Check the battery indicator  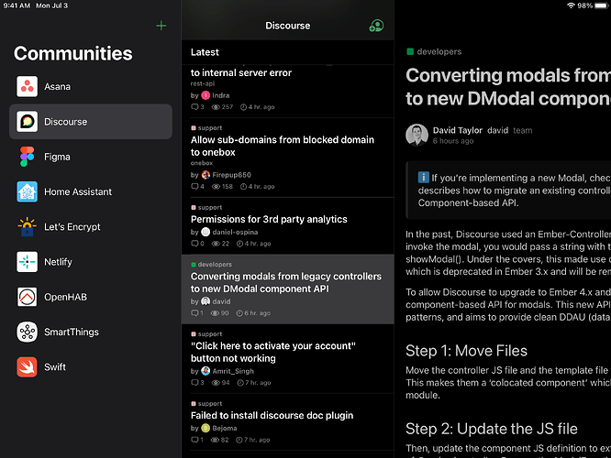pyautogui.click(x=602, y=5)
